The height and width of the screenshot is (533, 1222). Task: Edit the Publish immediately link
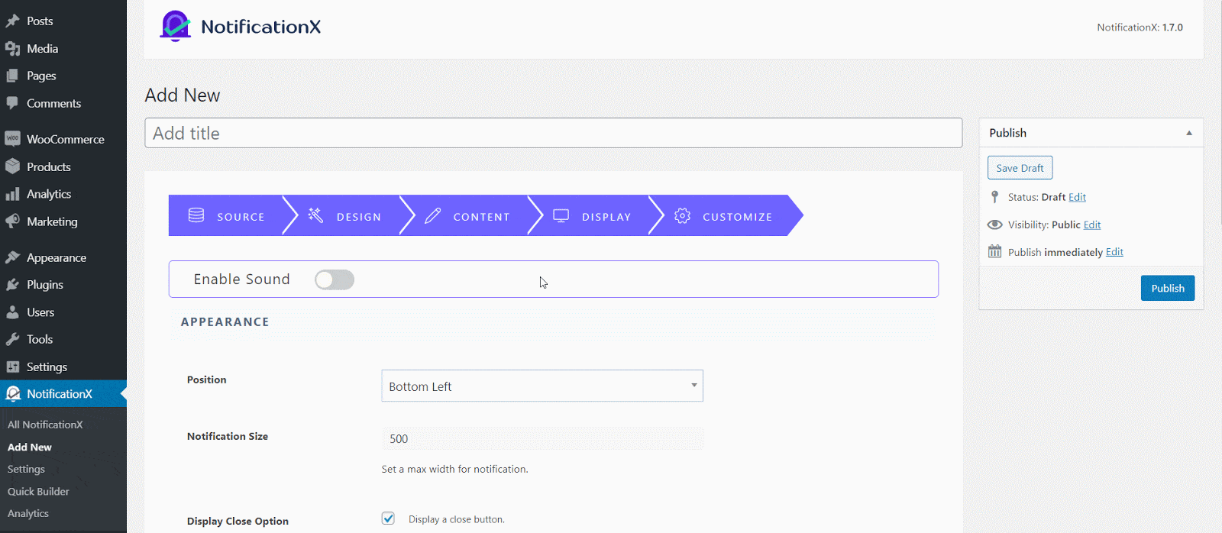pyautogui.click(x=1114, y=252)
